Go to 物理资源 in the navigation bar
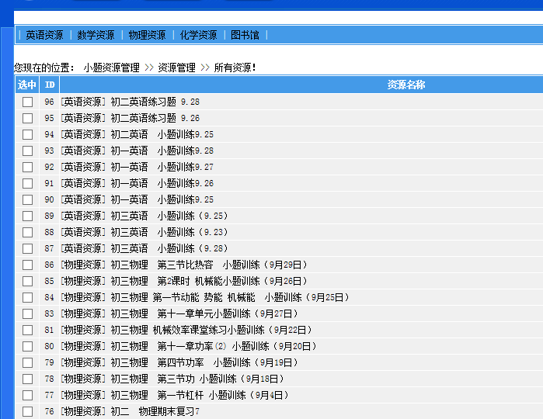543x419 pixels. pyautogui.click(x=147, y=35)
